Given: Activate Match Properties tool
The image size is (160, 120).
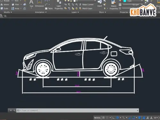Looking at the screenshot, I should coord(114,5).
